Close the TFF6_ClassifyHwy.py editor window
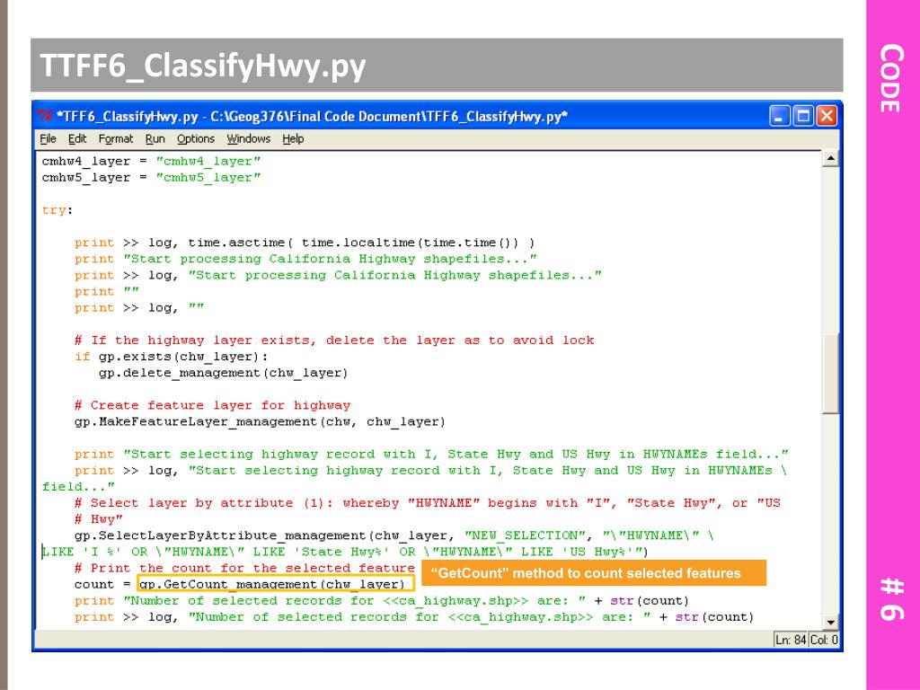This screenshot has width=920, height=690. click(x=827, y=116)
